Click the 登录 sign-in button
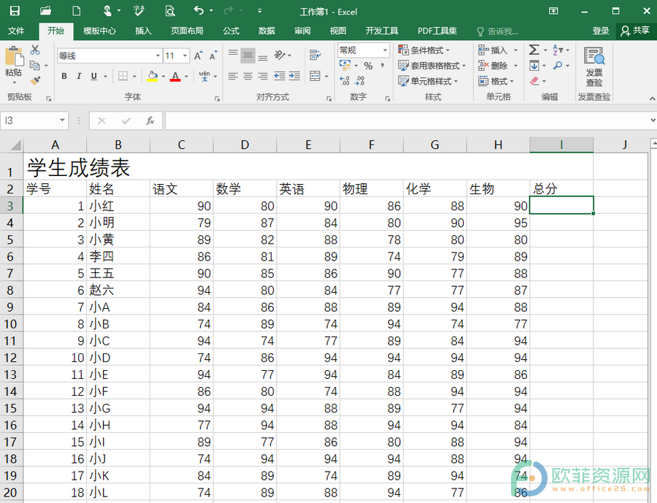This screenshot has height=503, width=657. [x=601, y=31]
